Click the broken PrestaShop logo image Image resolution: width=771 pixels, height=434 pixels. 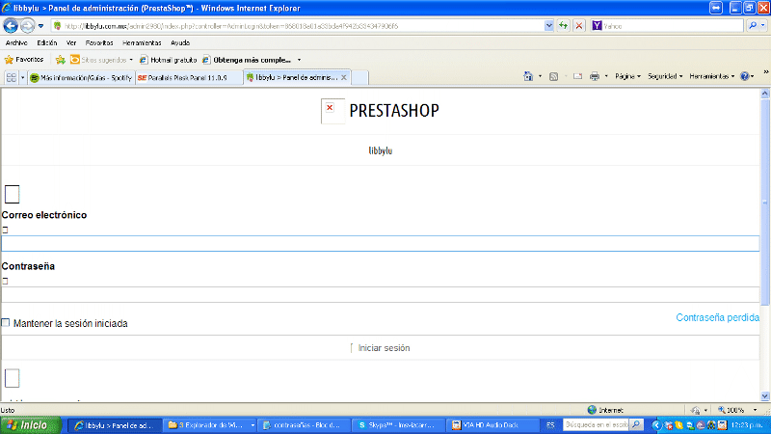(332, 111)
